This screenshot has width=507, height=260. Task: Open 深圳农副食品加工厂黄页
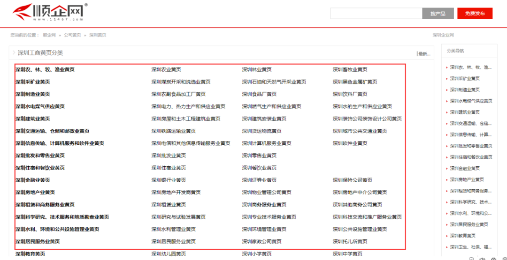tap(178, 94)
